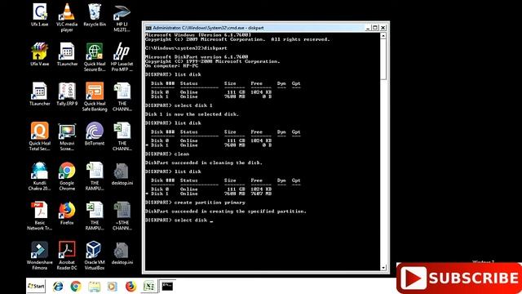The image size is (522, 294).
Task: Select the HP LJ M1271 scanner shortcut
Action: tap(122, 18)
